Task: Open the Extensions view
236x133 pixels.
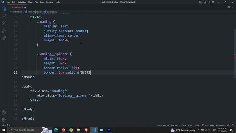Action: point(4,38)
